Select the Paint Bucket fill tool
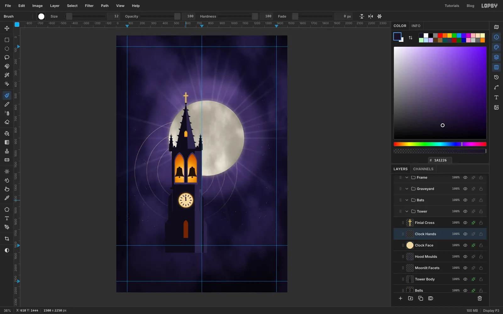This screenshot has width=503, height=314. pyautogui.click(x=7, y=133)
